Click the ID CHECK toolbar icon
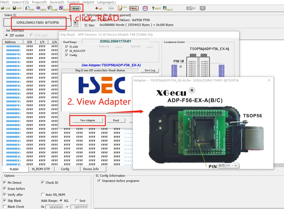Viewport: 284px width, 209px height. tap(41, 9)
